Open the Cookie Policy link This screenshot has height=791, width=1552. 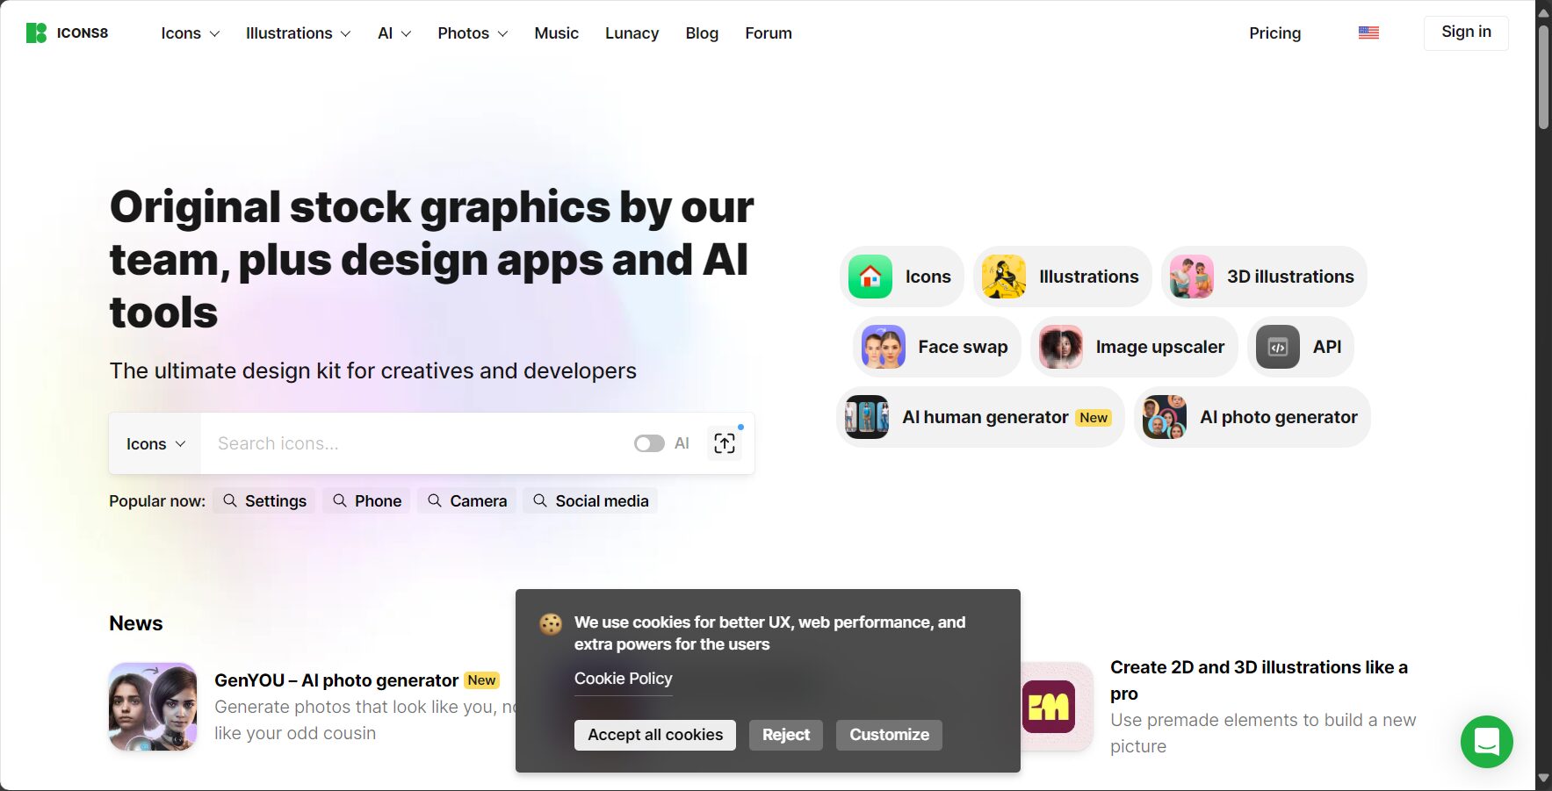[x=623, y=679]
